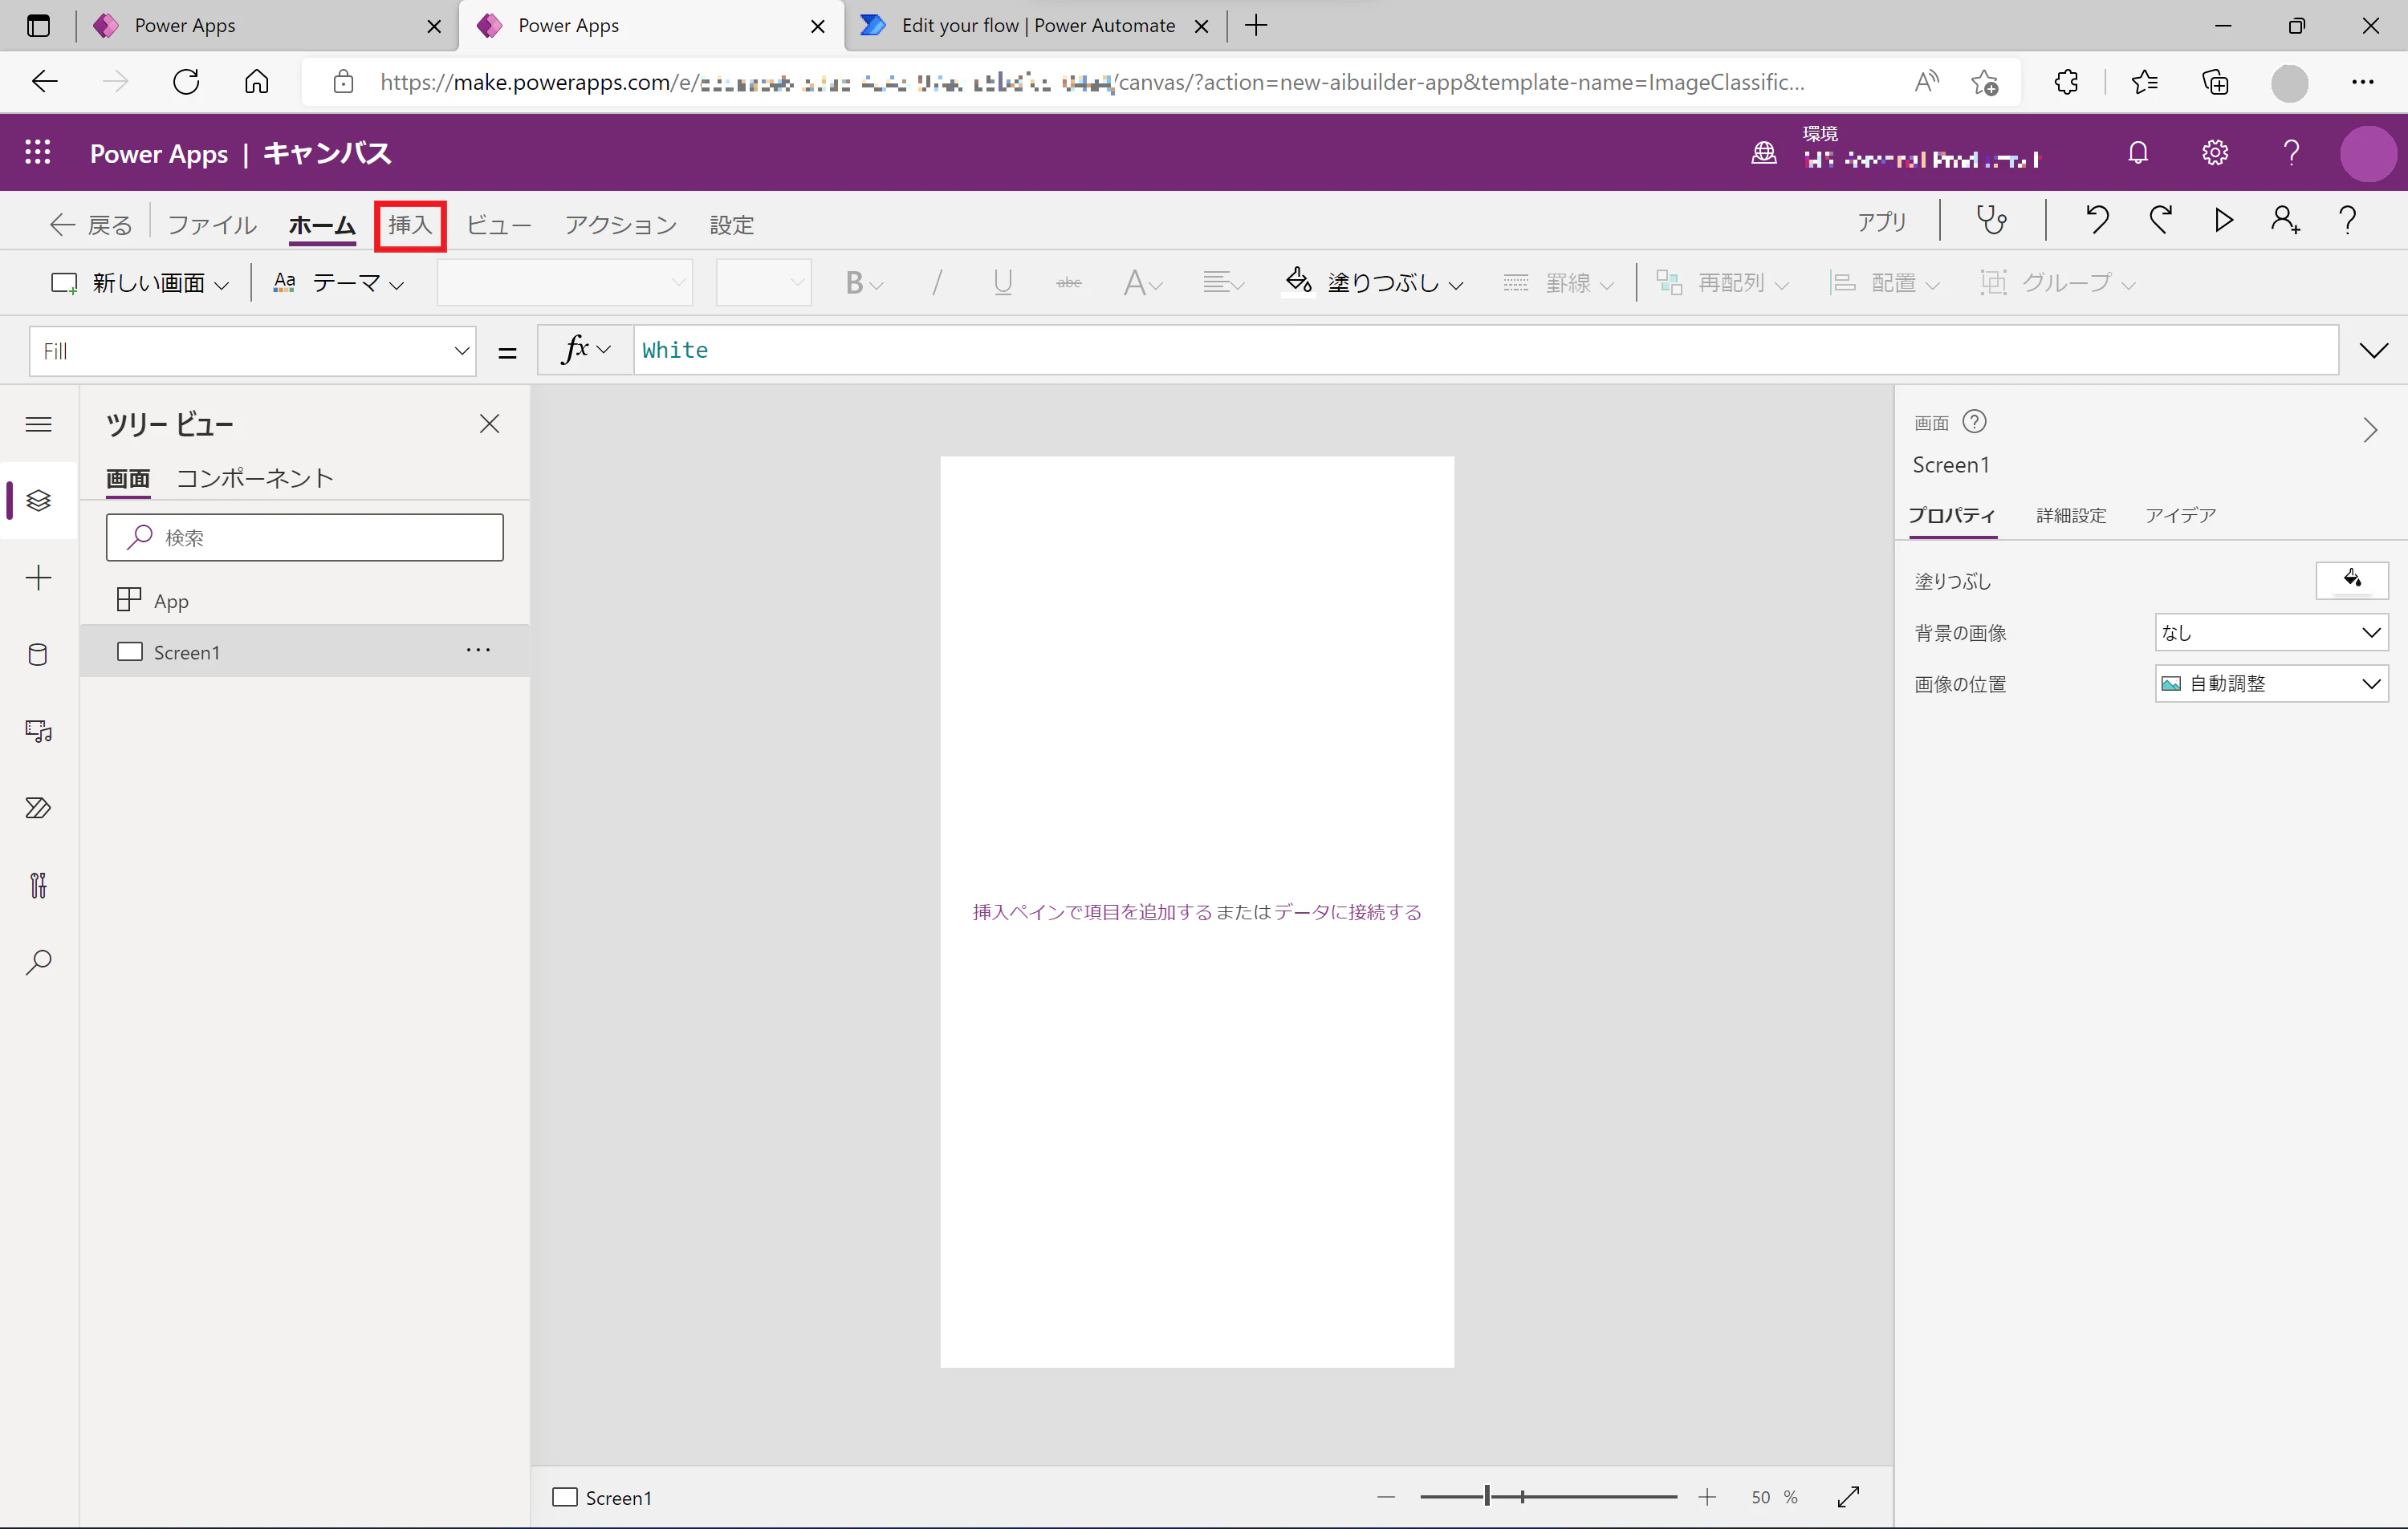Image resolution: width=2408 pixels, height=1529 pixels.
Task: Preview the app with play button
Action: (x=2223, y=221)
